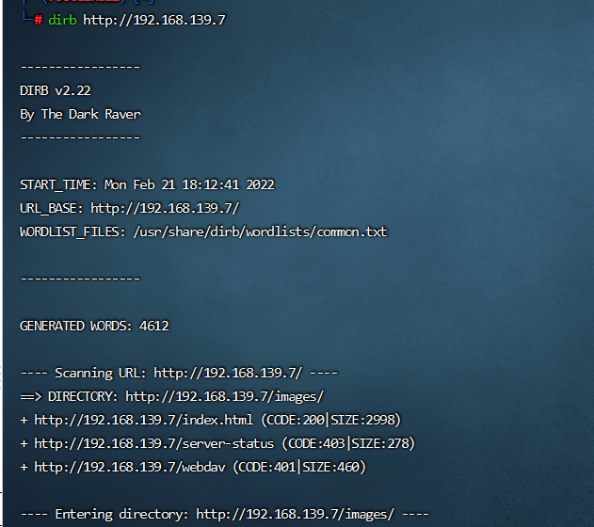594x527 pixels.
Task: Open the webdav result URL
Action: tap(130, 467)
